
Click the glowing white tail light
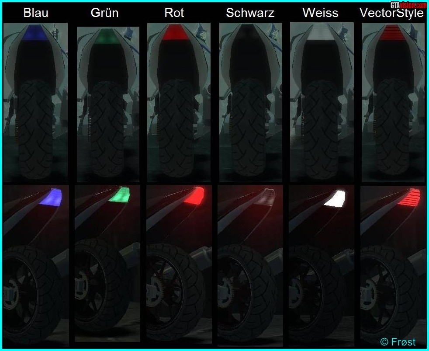[335, 198]
